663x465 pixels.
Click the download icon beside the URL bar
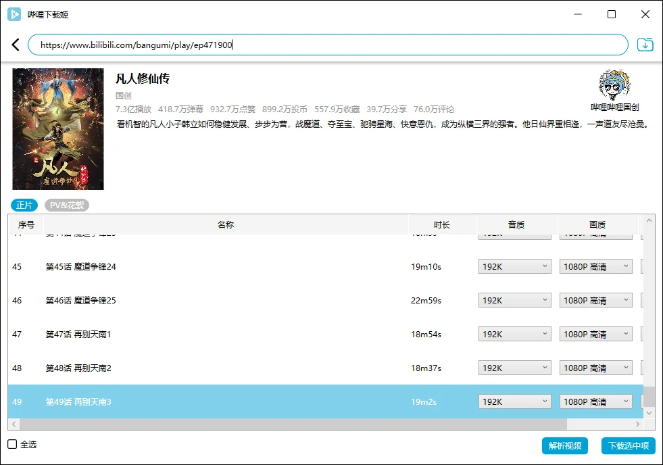point(645,44)
